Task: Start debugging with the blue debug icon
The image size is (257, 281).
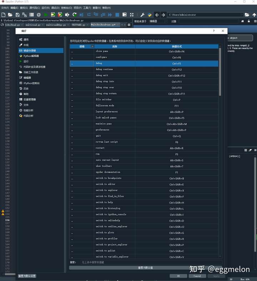Action: 81,15
